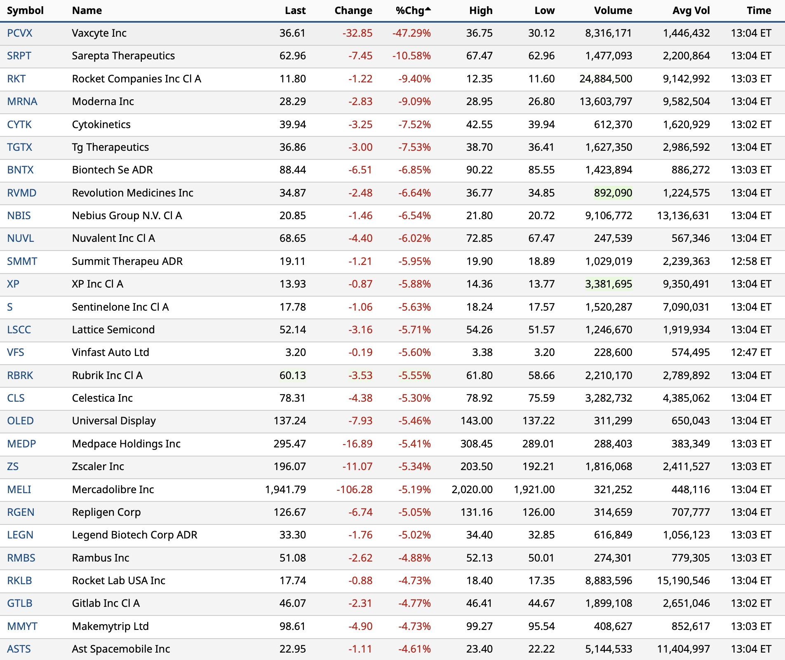Click the Name column header
This screenshot has width=785, height=660.
click(x=87, y=11)
